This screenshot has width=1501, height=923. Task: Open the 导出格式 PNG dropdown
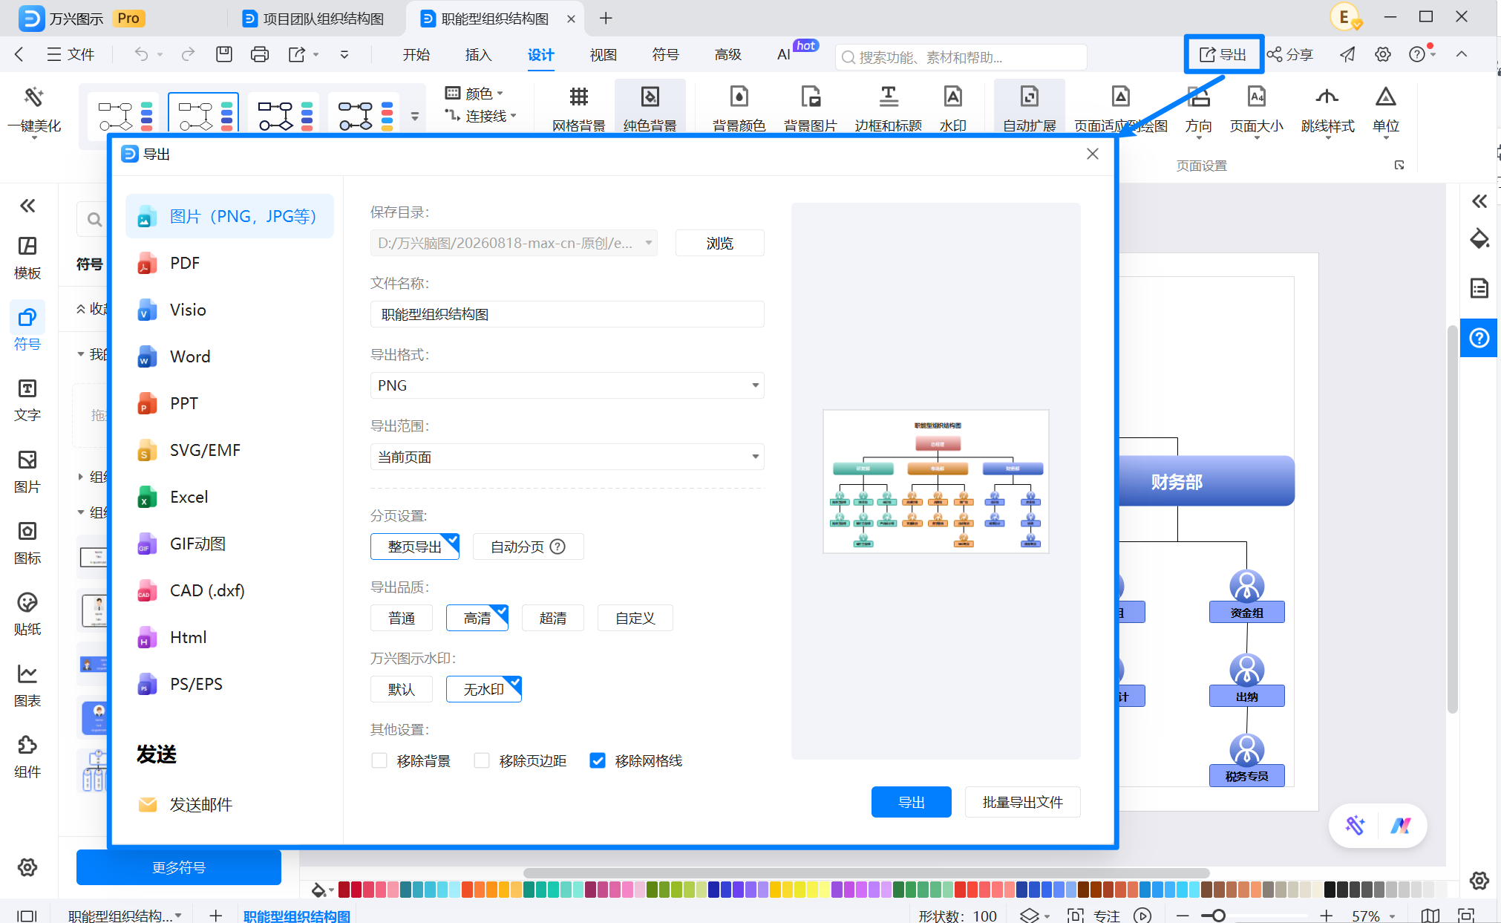(567, 385)
